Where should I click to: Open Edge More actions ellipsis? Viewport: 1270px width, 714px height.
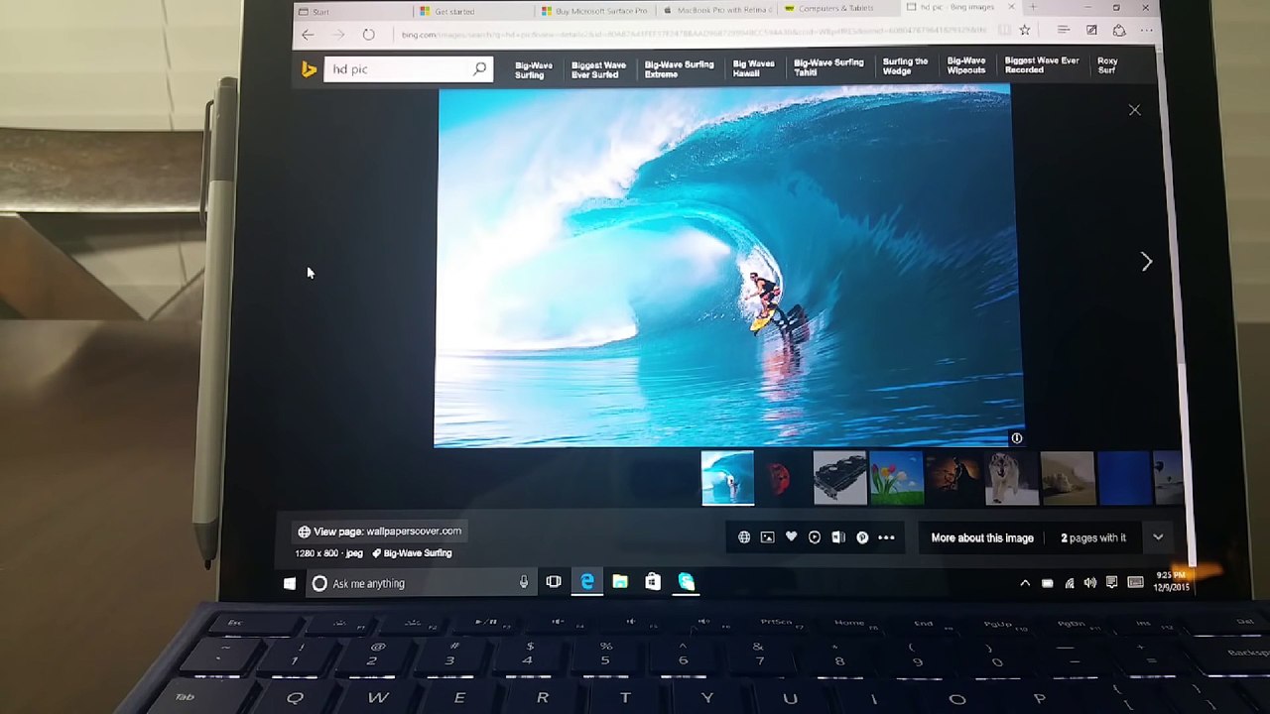coord(1147,31)
